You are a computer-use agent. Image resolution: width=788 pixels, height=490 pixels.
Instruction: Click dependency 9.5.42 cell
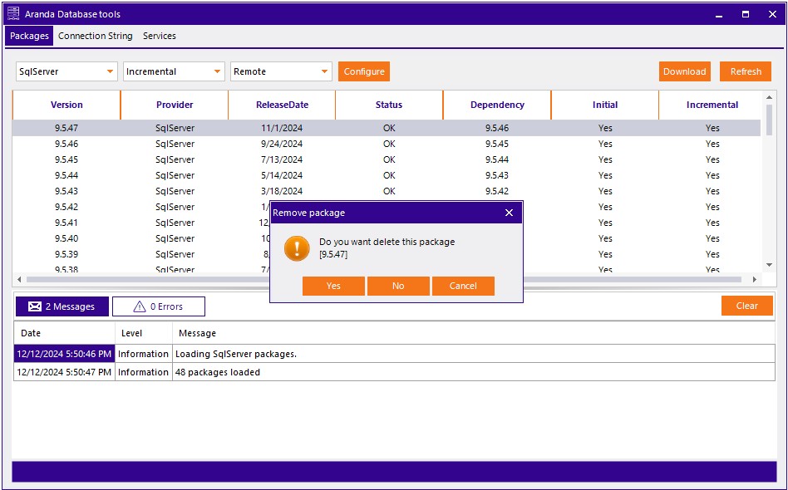497,191
